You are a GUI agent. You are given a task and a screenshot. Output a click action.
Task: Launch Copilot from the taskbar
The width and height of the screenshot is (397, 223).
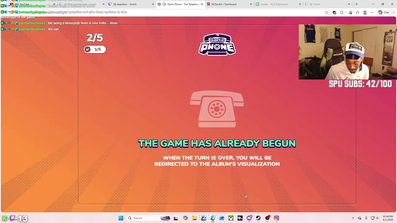(x=185, y=218)
